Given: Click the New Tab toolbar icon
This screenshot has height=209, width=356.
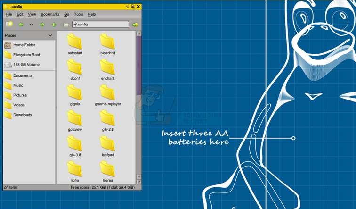Looking at the screenshot, I should point(9,24).
